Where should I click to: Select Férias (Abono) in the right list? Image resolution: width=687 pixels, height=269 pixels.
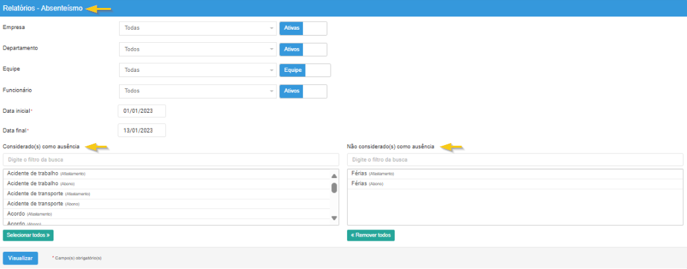point(368,184)
